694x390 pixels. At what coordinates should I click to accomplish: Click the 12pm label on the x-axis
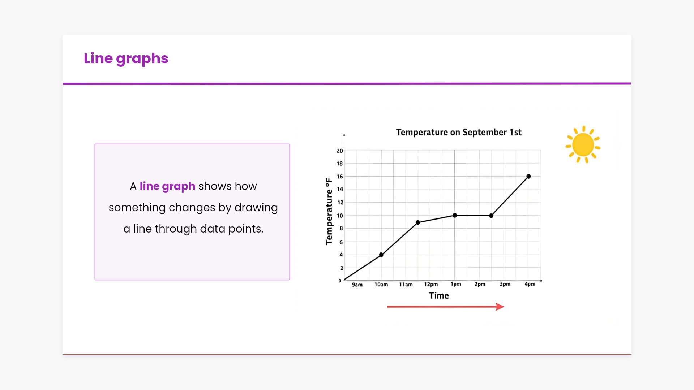click(x=431, y=285)
